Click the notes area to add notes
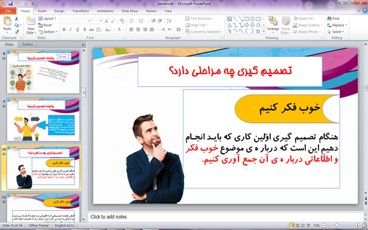Screen dimensions: 368x230 225,217
